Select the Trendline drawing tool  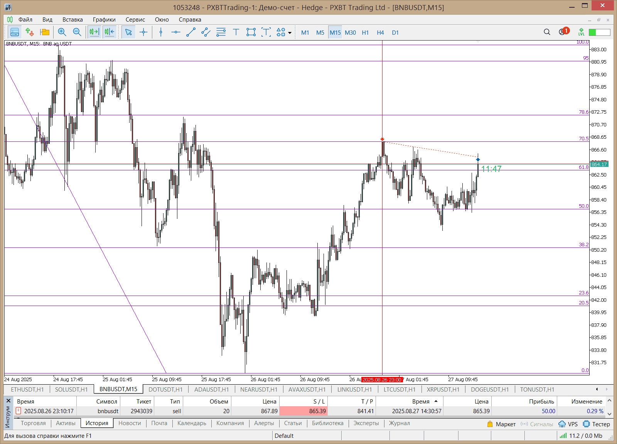(x=191, y=32)
